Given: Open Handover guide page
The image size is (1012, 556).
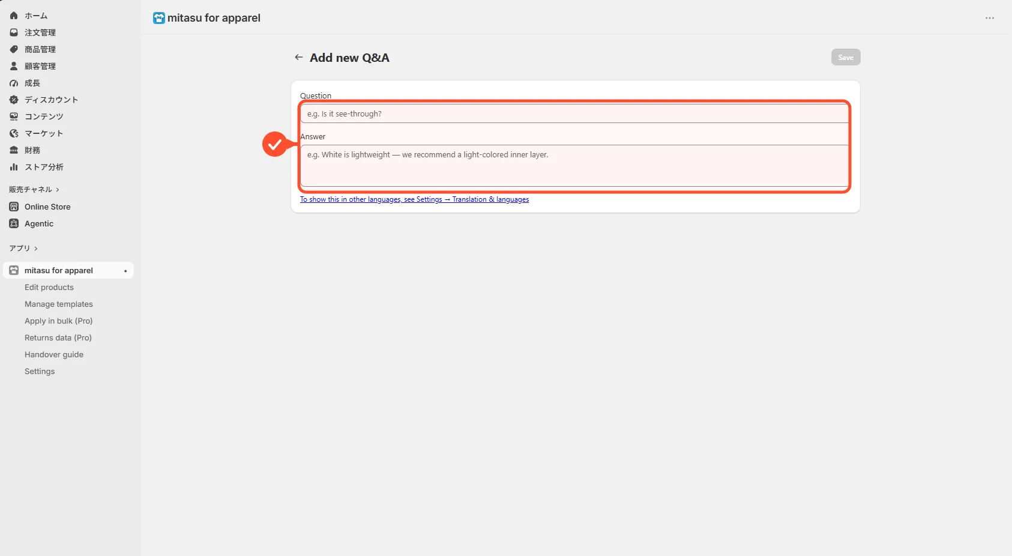Looking at the screenshot, I should coord(54,354).
